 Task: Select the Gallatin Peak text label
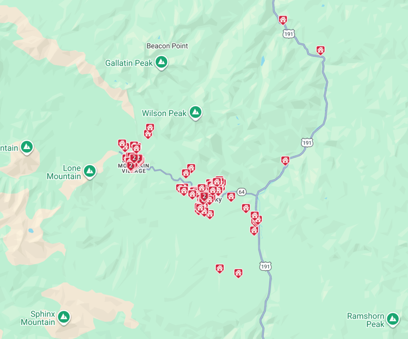129,63
